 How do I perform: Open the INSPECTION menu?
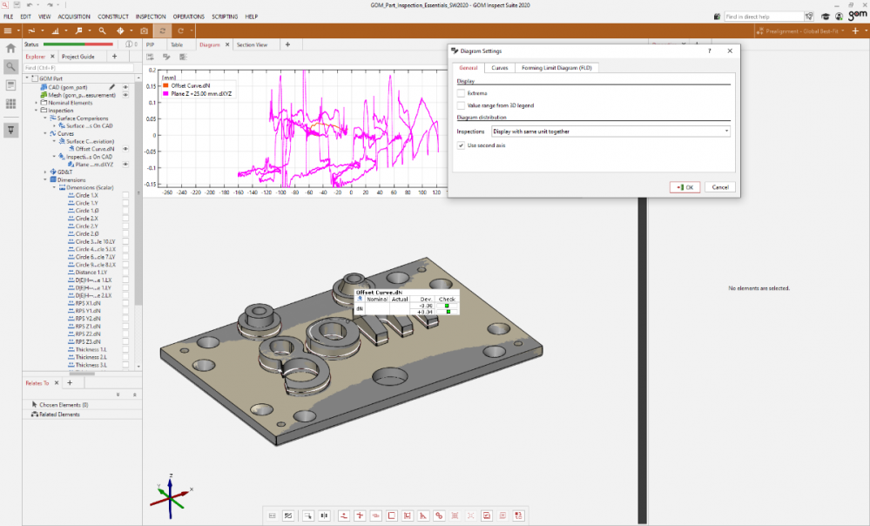[151, 17]
